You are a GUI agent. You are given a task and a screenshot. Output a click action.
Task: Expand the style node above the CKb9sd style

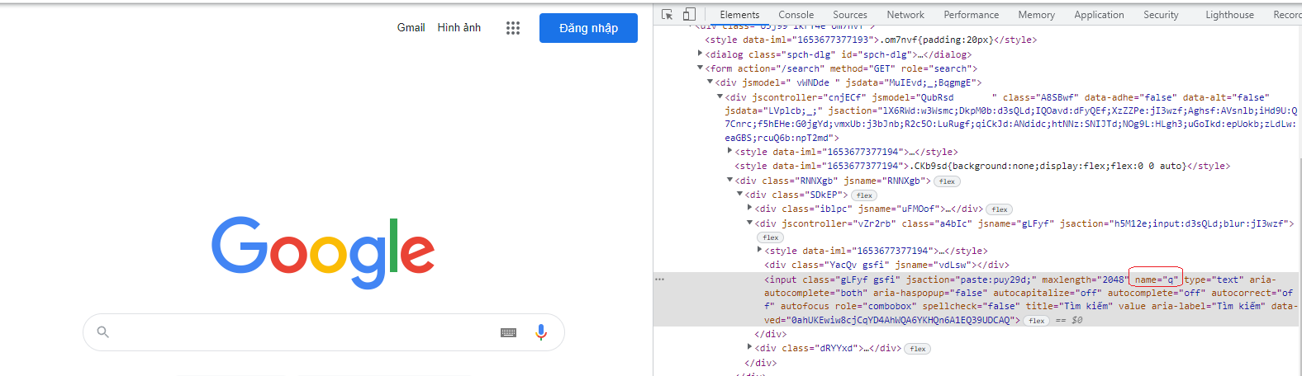(x=729, y=151)
